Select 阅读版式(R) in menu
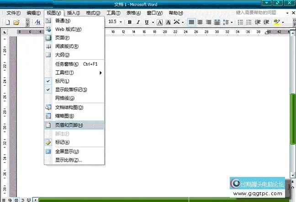This screenshot has height=202, width=296. coord(74,46)
